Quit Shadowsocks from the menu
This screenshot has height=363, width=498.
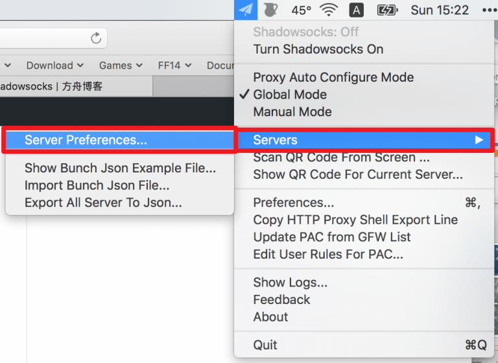pyautogui.click(x=364, y=345)
